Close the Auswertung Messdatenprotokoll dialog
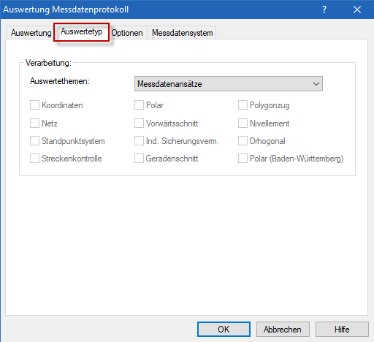374x342 pixels. click(x=357, y=9)
